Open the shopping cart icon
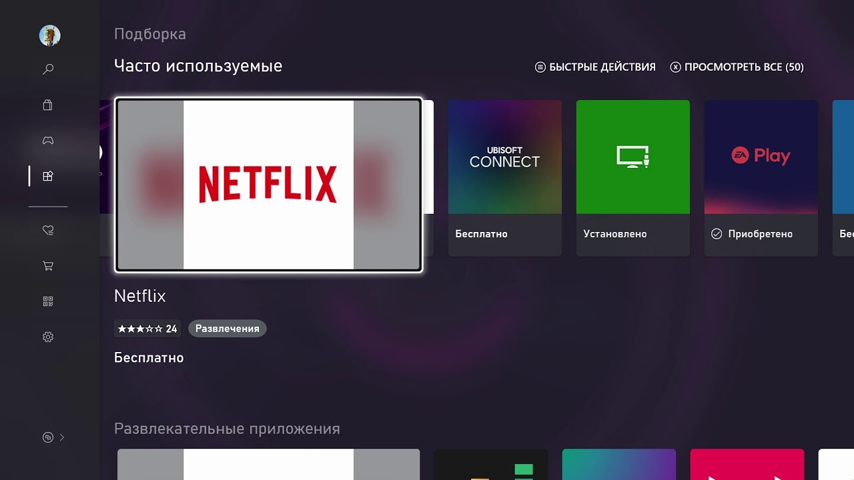Viewport: 854px width, 480px height. pyautogui.click(x=48, y=266)
